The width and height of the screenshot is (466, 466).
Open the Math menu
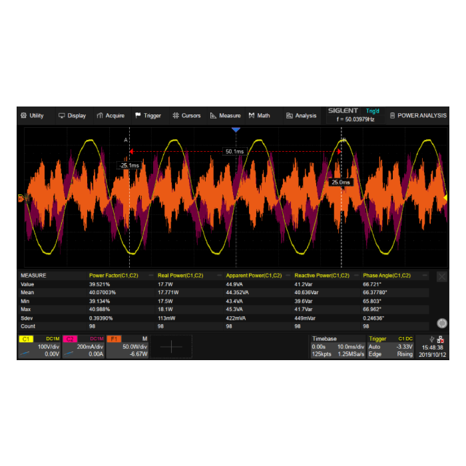point(260,116)
